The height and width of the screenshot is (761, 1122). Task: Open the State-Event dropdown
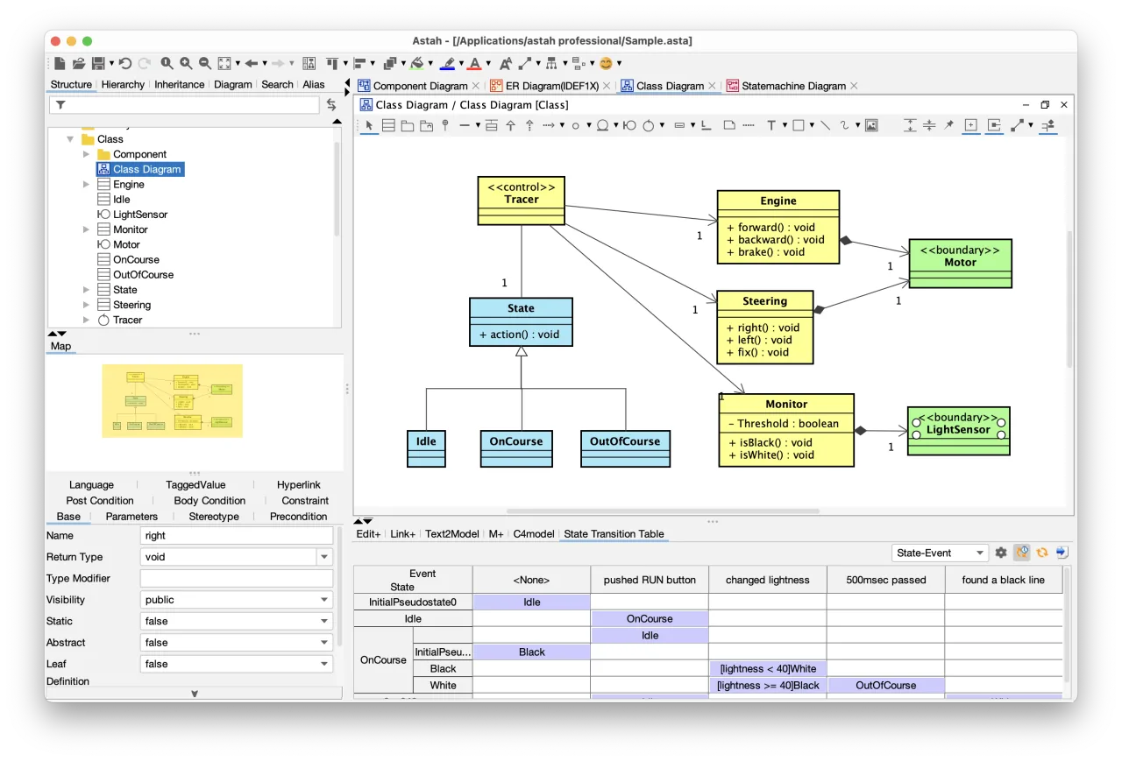pyautogui.click(x=940, y=553)
